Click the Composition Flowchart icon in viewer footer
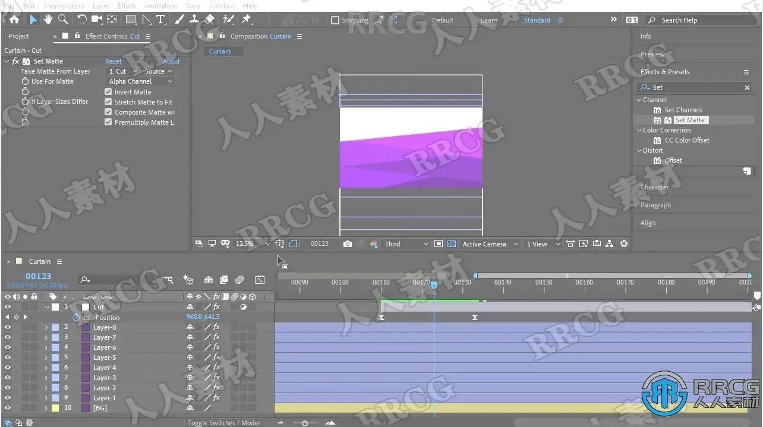Viewport: 763px width, 427px height. tap(610, 243)
